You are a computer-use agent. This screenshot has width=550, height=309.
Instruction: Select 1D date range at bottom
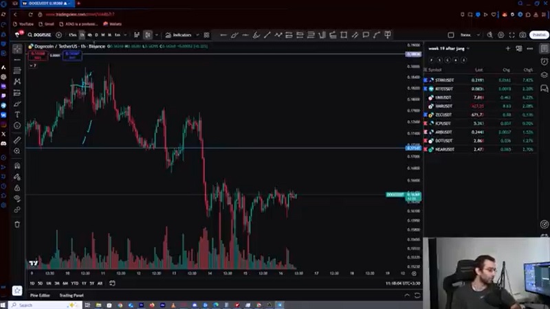point(32,283)
